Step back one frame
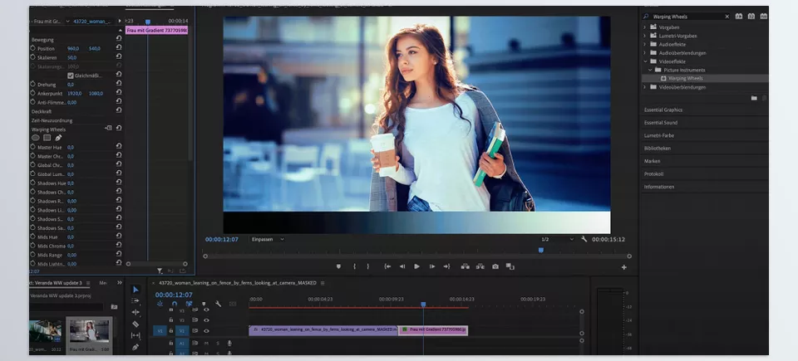This screenshot has height=361, width=798. 402,266
